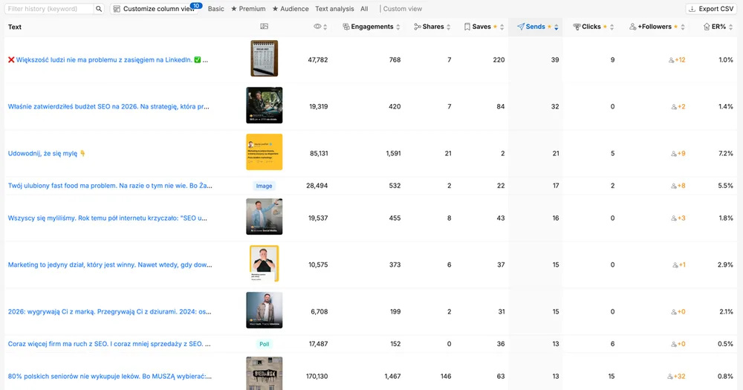Open post 'Wszyscy się myliliśmy'
This screenshot has height=390, width=743.
[108, 218]
